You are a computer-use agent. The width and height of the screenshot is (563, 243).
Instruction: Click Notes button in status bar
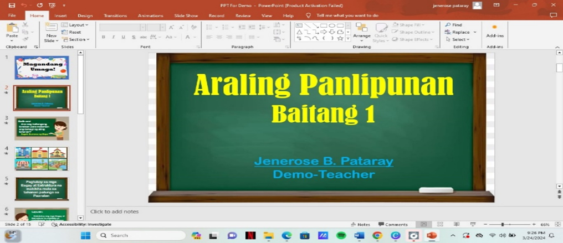361,224
